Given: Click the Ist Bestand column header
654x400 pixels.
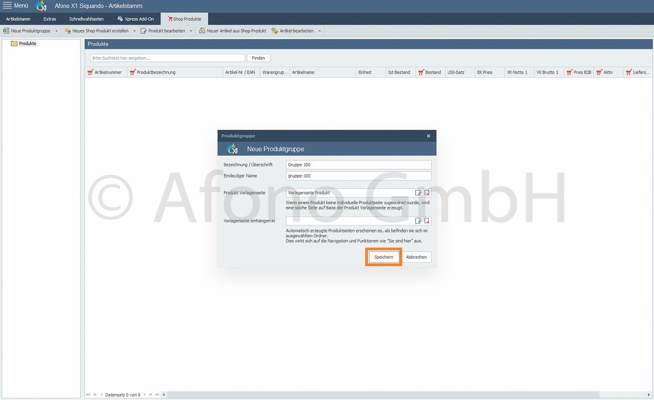Looking at the screenshot, I should pyautogui.click(x=400, y=72).
